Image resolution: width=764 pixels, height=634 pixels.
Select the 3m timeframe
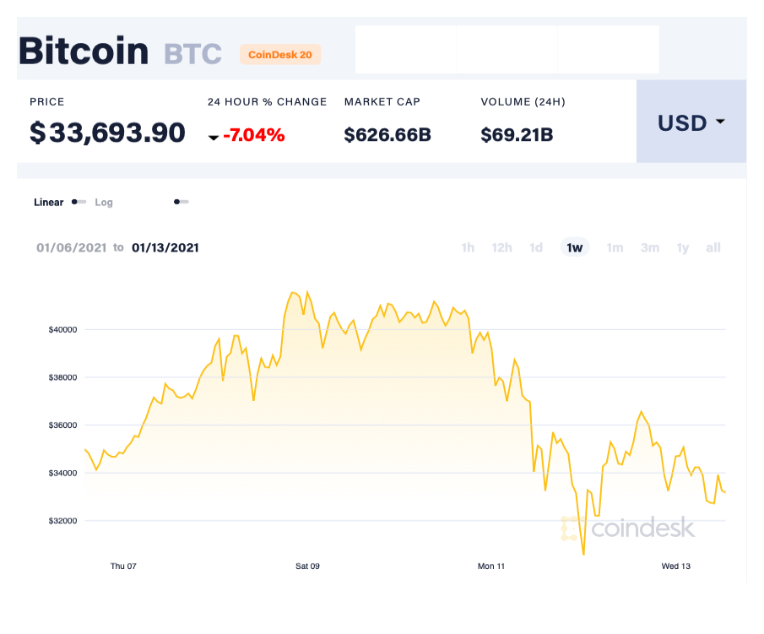coord(649,247)
